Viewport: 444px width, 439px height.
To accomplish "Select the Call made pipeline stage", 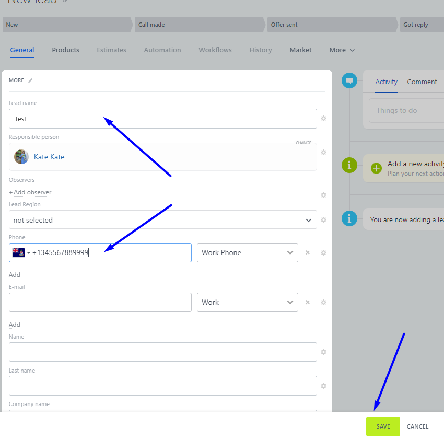I will click(198, 25).
